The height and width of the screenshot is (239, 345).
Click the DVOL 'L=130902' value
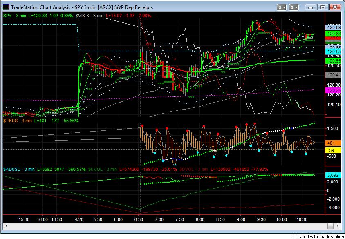pyautogui.click(x=220, y=169)
